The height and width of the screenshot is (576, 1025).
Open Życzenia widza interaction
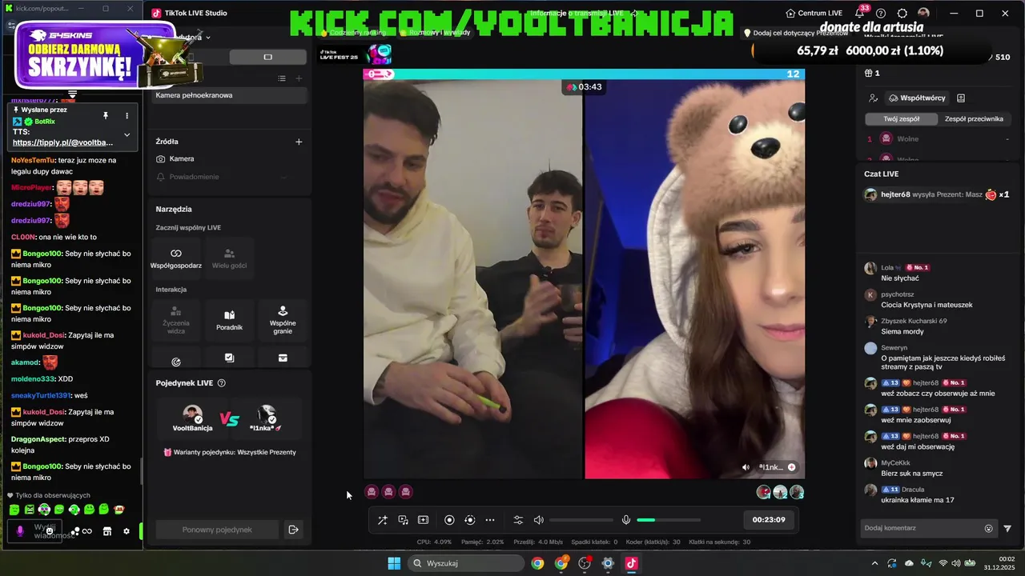[x=176, y=320]
